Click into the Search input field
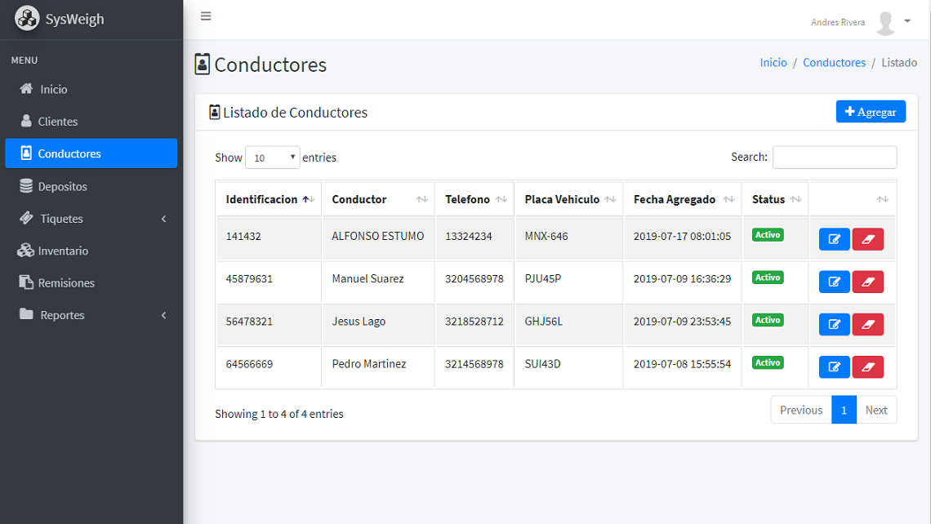 tap(834, 157)
